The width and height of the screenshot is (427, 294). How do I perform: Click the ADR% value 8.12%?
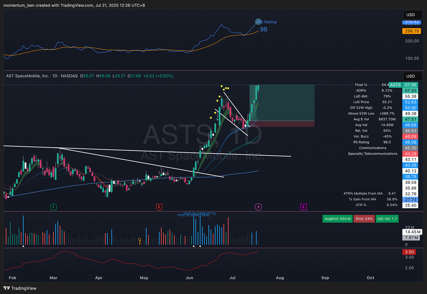[x=387, y=90]
